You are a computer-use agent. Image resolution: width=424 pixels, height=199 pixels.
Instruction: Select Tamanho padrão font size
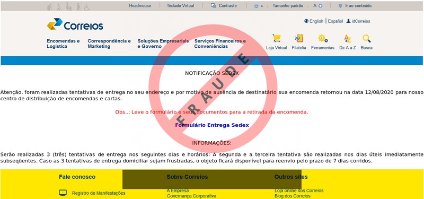pyautogui.click(x=288, y=6)
